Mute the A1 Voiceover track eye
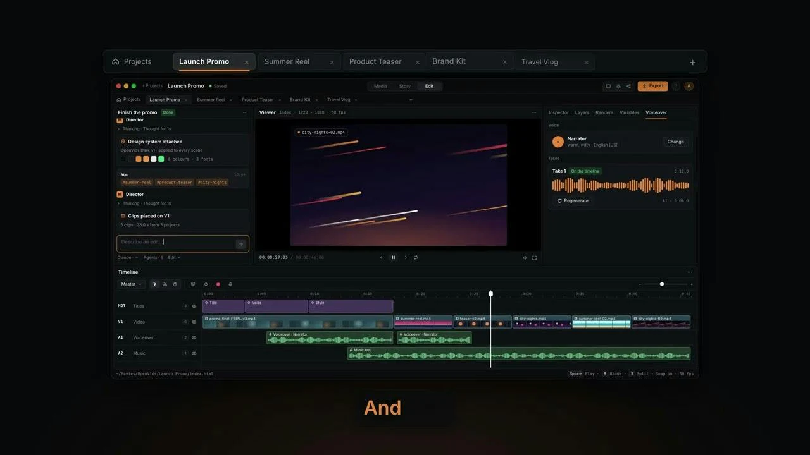The height and width of the screenshot is (455, 810). pos(194,337)
